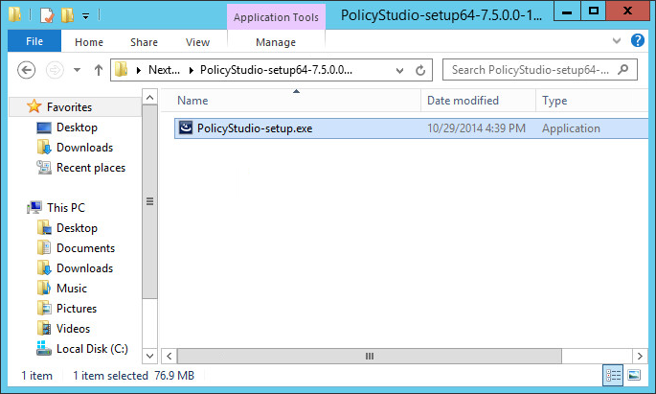
Task: Expand breadcrumb arrow after Next...
Action: coord(192,70)
